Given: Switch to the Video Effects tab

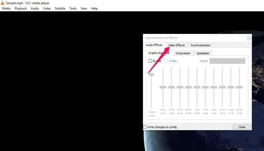Looking at the screenshot, I should [x=177, y=45].
